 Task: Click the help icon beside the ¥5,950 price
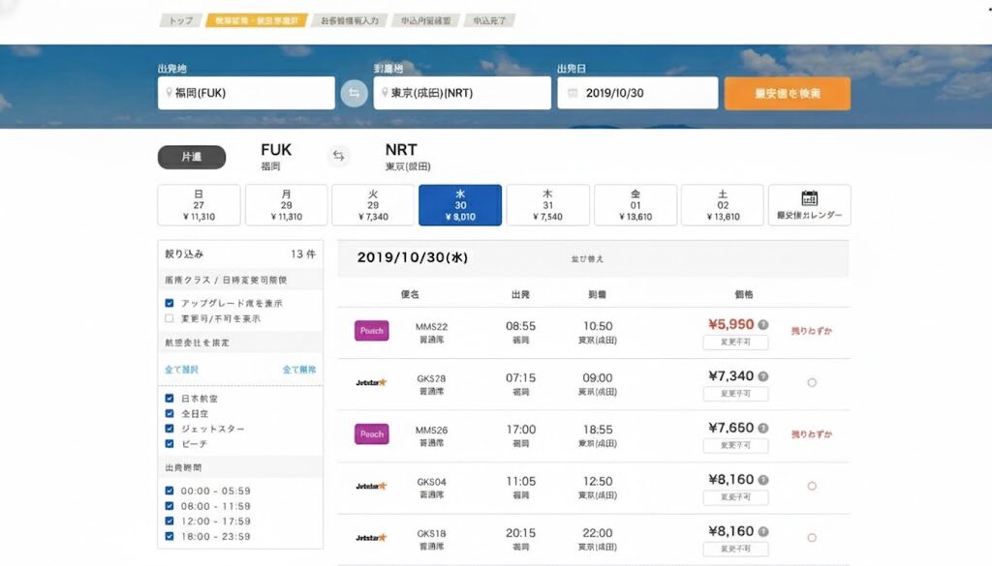pyautogui.click(x=762, y=325)
